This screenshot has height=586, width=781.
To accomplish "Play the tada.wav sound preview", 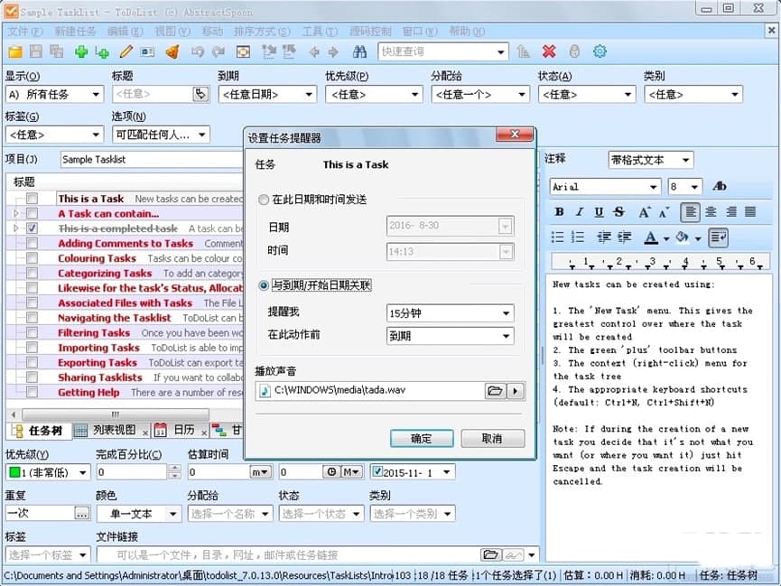I will tap(516, 391).
